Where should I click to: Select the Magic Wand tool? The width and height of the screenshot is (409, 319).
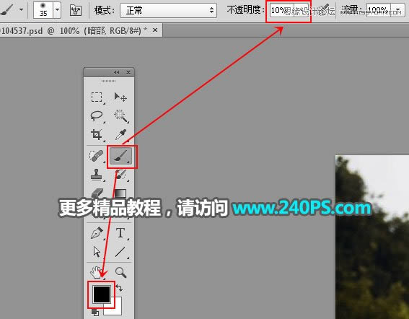point(120,116)
